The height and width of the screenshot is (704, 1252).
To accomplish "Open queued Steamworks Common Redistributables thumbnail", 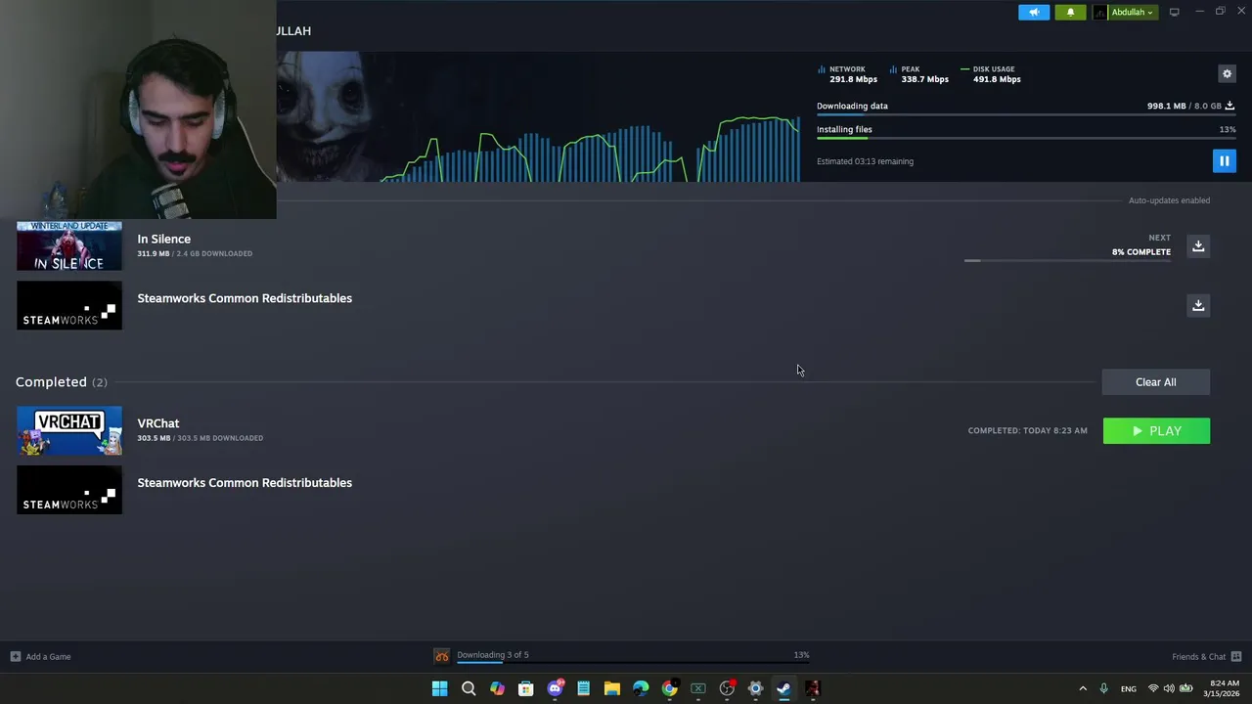I will click(69, 305).
